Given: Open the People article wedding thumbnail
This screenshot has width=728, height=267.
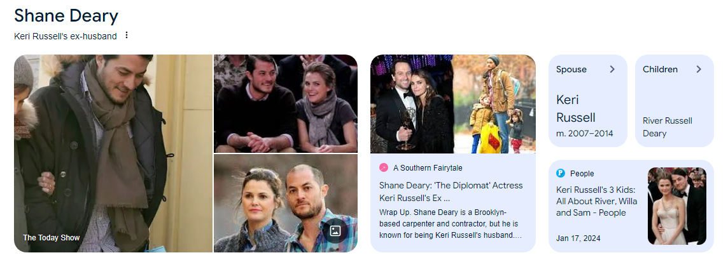Looking at the screenshot, I should point(677,206).
